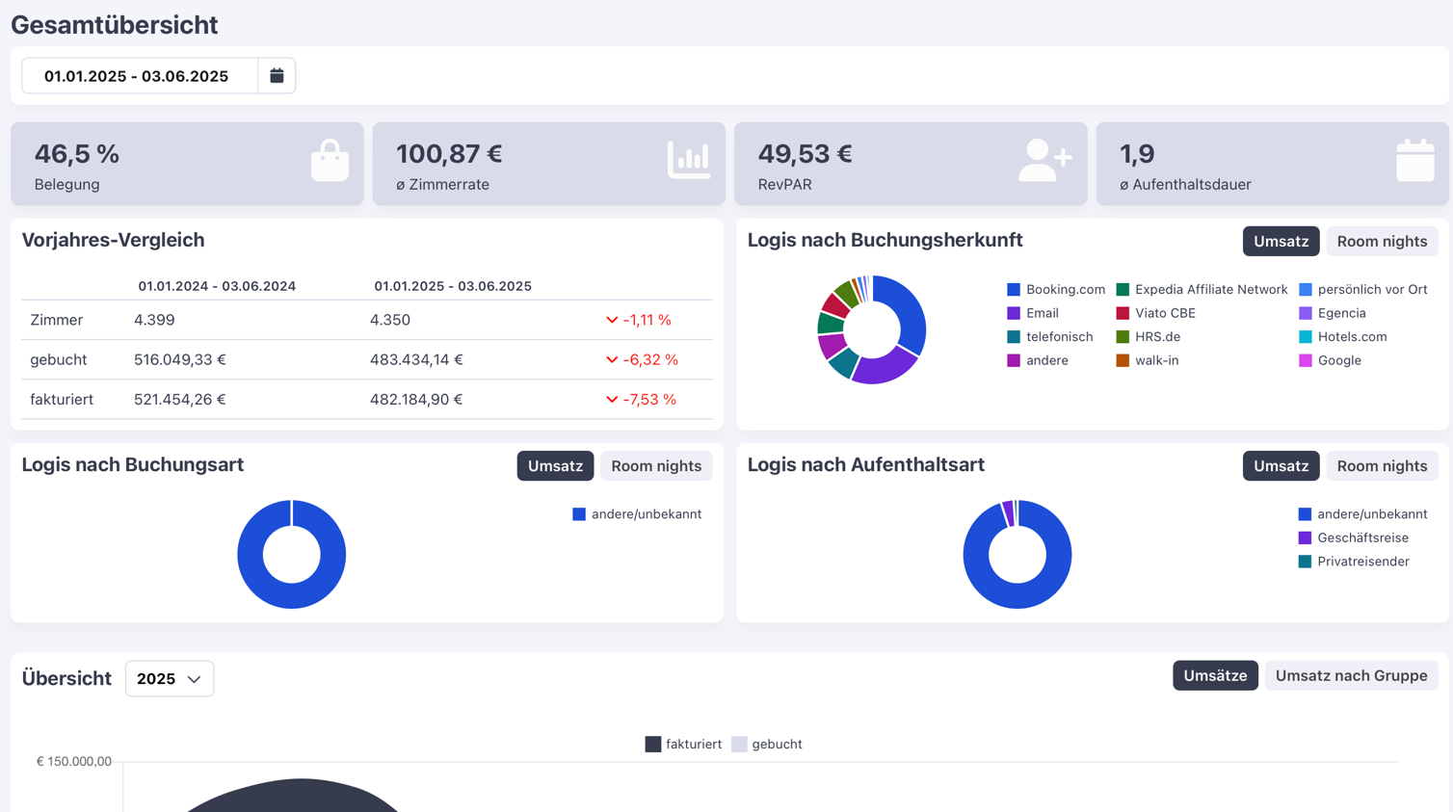This screenshot has width=1453, height=812.
Task: Toggle the fakturiert series in chart legend
Action: (x=683, y=744)
